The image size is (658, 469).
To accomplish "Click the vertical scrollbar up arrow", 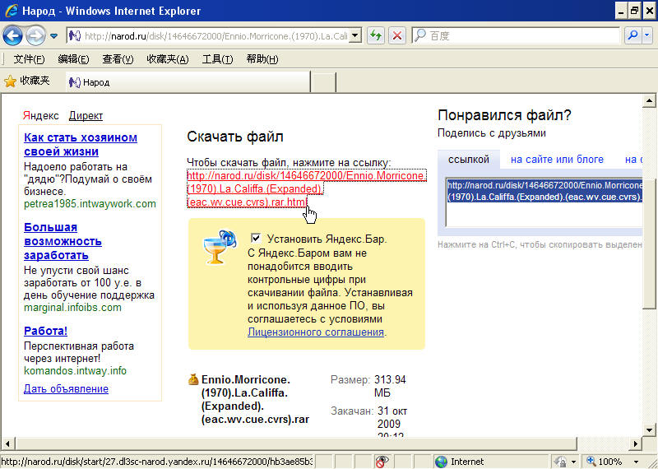I will click(649, 100).
